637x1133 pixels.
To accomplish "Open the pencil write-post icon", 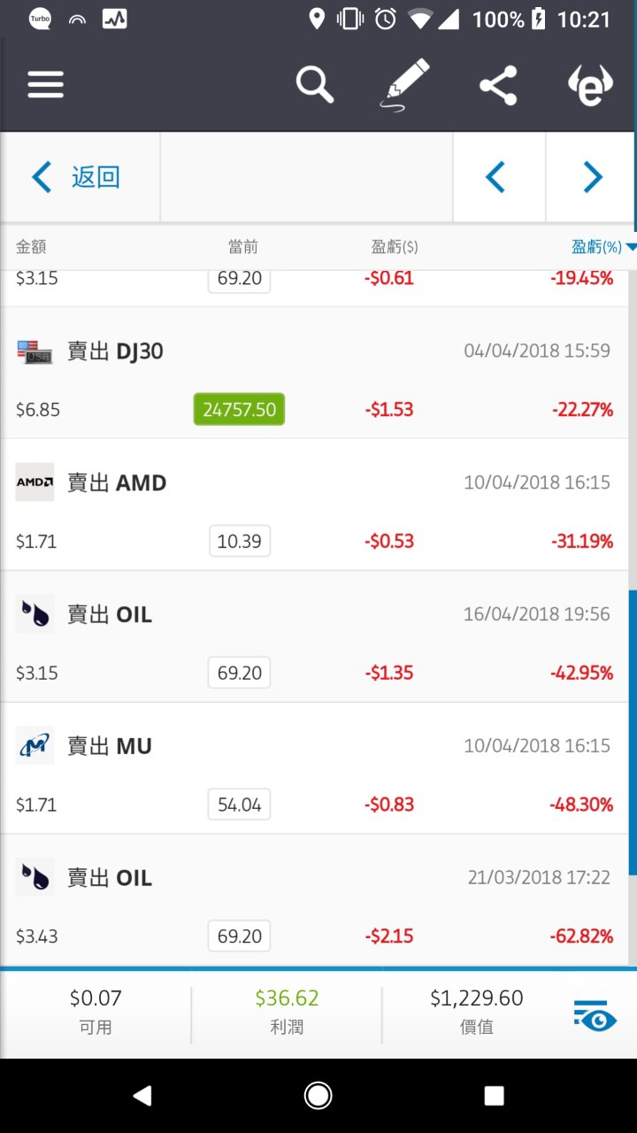I will pos(406,85).
